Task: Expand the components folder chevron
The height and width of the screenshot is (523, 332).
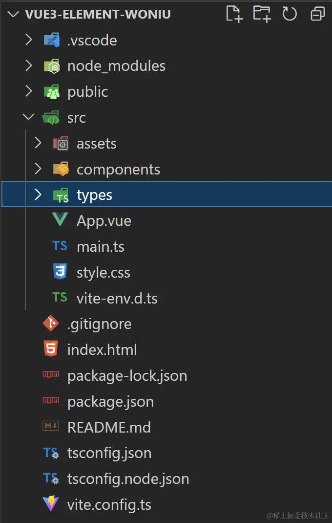Action: coord(38,169)
